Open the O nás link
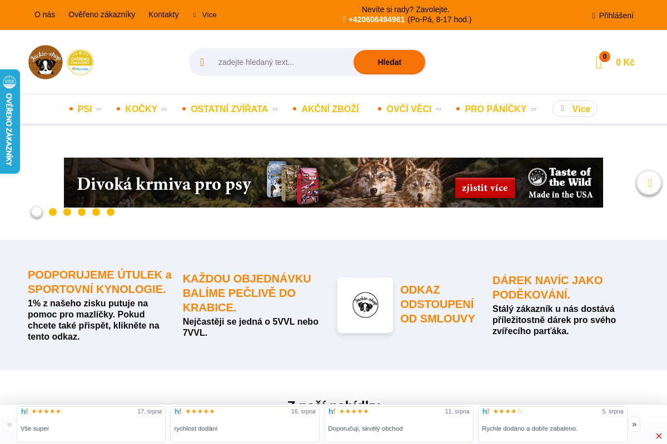This screenshot has width=667, height=444. coord(44,15)
